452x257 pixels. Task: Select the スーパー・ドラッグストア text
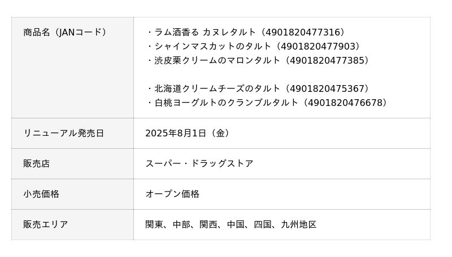pos(199,163)
